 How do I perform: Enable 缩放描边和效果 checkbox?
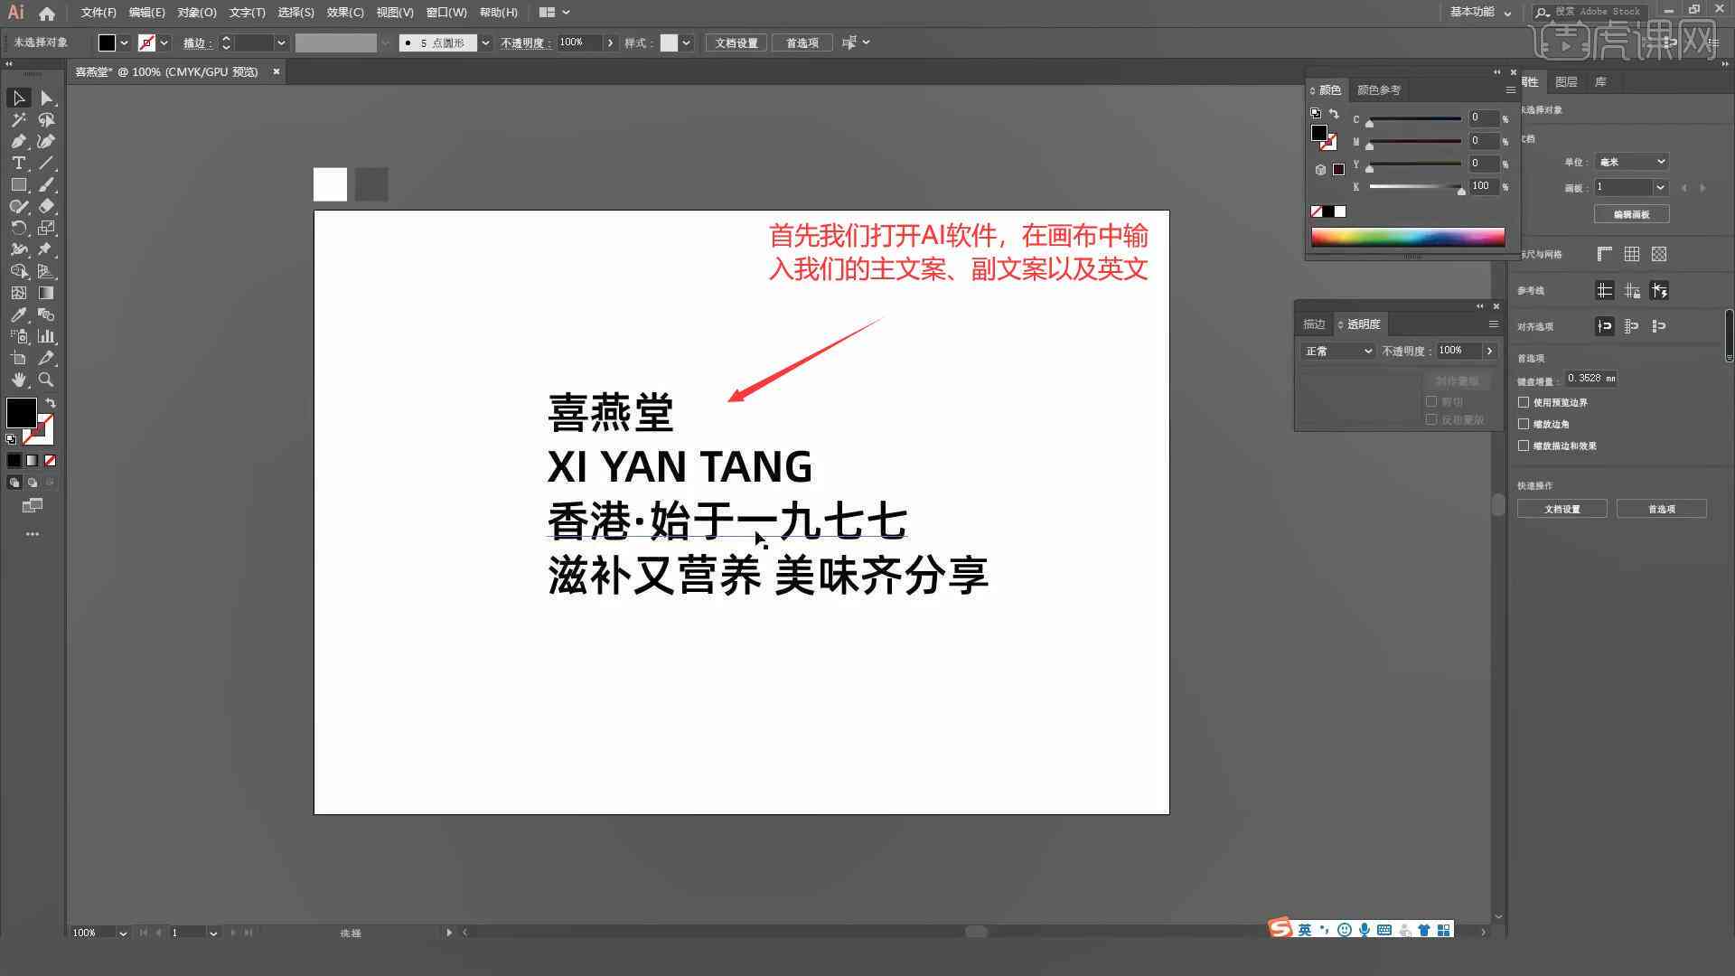click(1525, 446)
